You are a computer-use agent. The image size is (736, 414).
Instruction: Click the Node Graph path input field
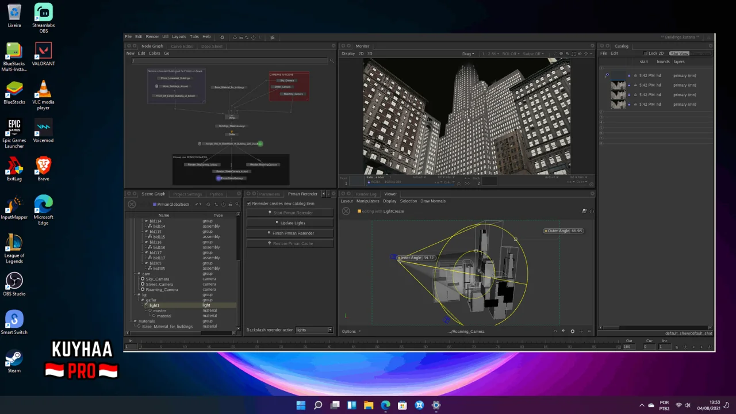[230, 61]
